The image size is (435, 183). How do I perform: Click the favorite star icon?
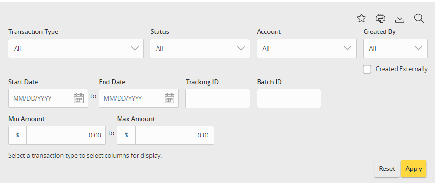point(361,18)
